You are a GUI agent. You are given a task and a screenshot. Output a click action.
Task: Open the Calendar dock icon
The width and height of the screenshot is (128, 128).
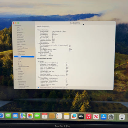click(45, 116)
